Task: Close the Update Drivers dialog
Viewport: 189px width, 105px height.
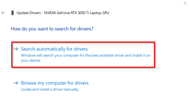Action: click(x=185, y=3)
